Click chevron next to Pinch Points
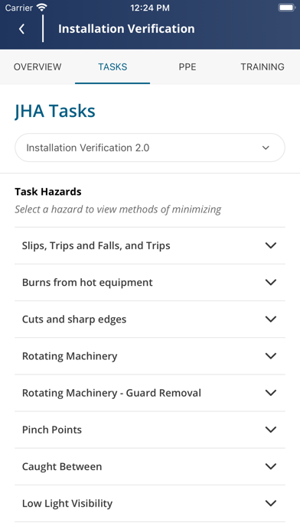 (x=270, y=430)
